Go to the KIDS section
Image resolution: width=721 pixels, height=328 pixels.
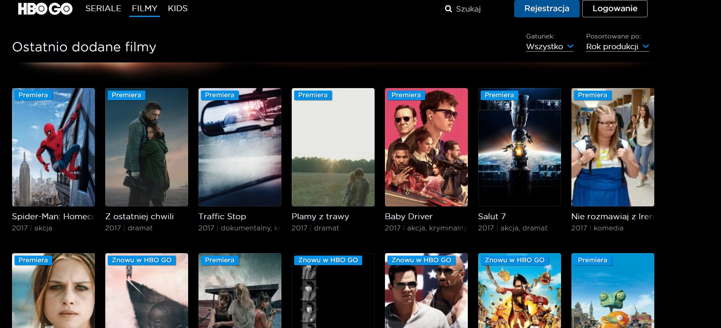point(178,8)
